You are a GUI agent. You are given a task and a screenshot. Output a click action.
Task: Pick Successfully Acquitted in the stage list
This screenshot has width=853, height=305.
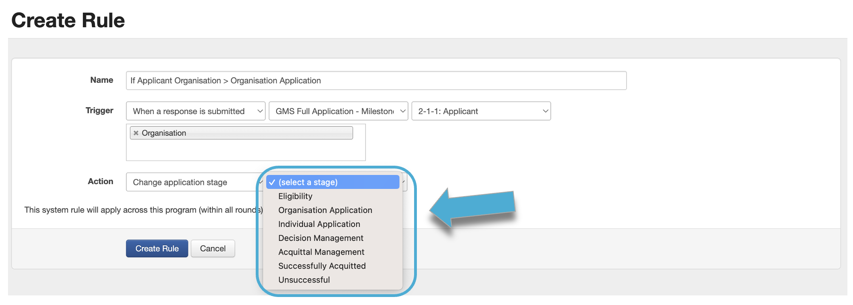coord(322,266)
